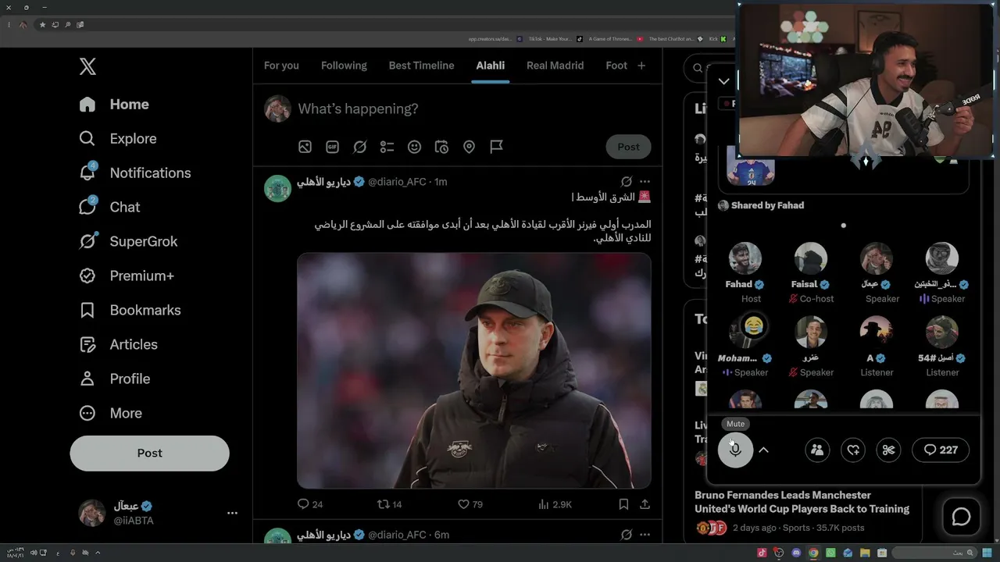Add media image to the post
This screenshot has width=1000, height=562.
coord(305,147)
